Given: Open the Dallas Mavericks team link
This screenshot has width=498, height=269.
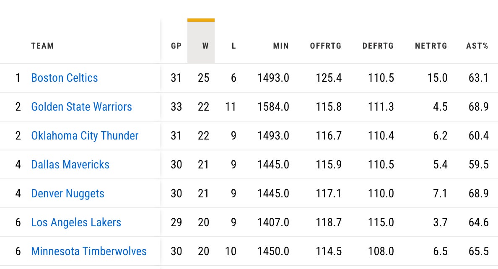Looking at the screenshot, I should [x=70, y=165].
